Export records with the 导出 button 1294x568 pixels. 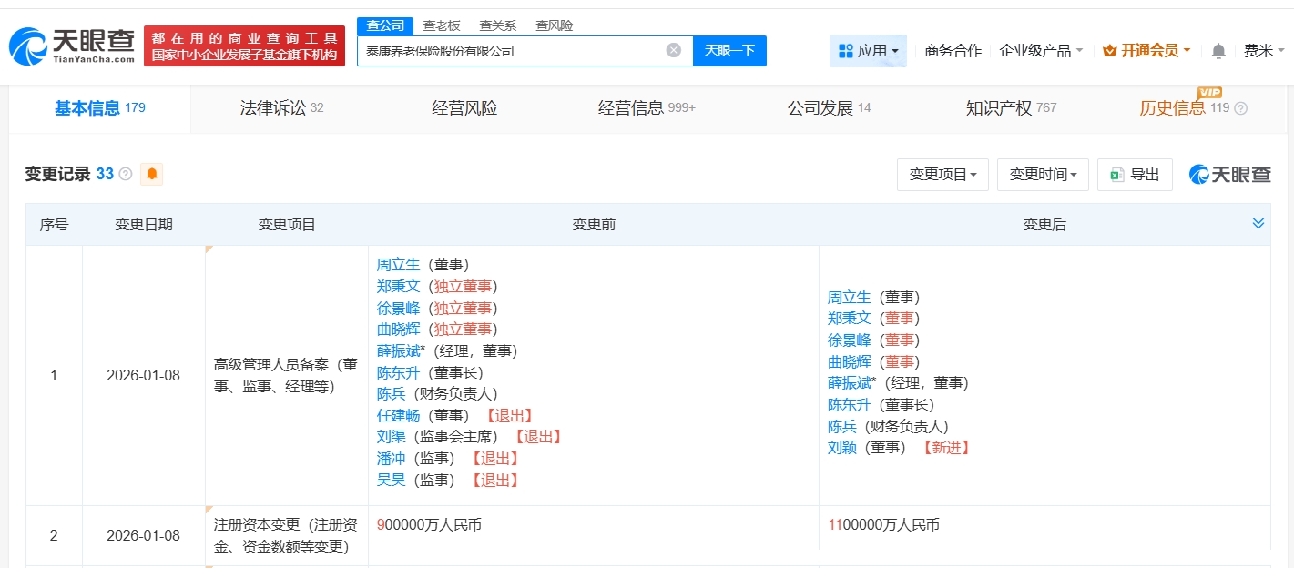(1135, 175)
